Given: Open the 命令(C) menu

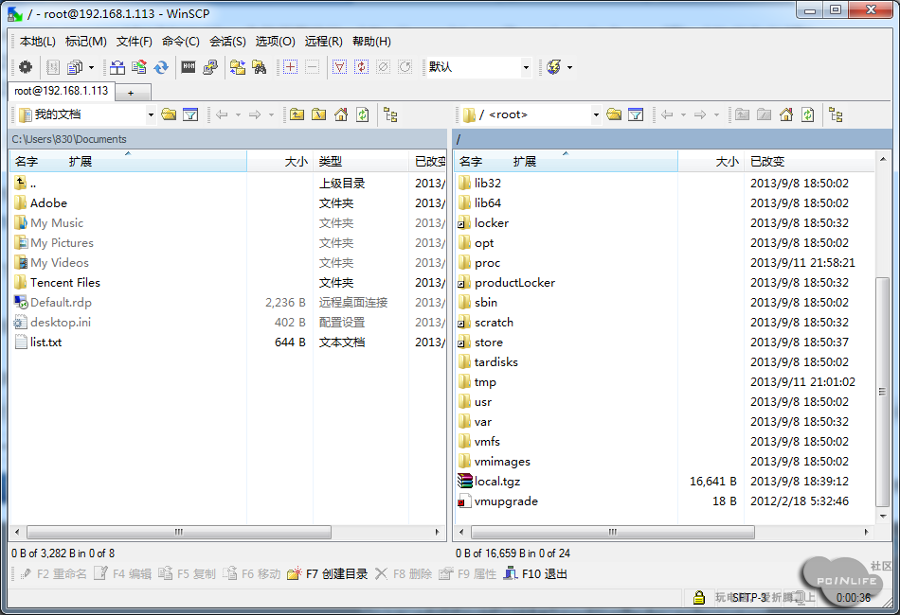Looking at the screenshot, I should pyautogui.click(x=181, y=42).
